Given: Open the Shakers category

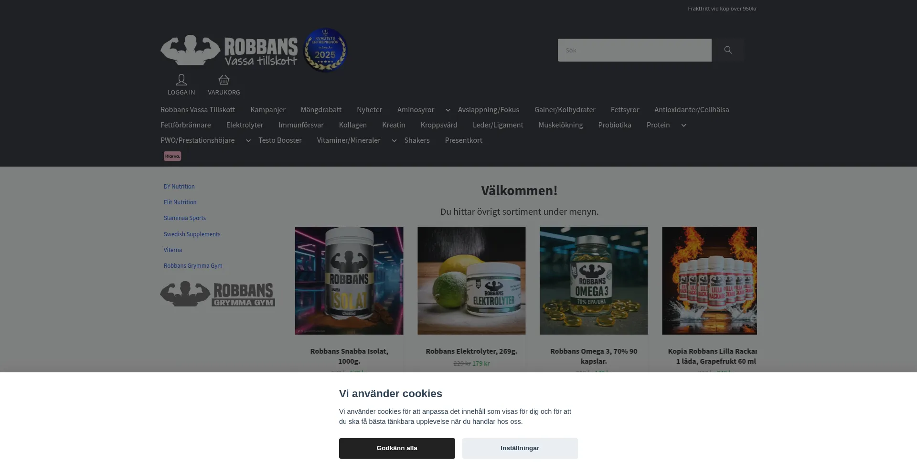Looking at the screenshot, I should (x=417, y=140).
